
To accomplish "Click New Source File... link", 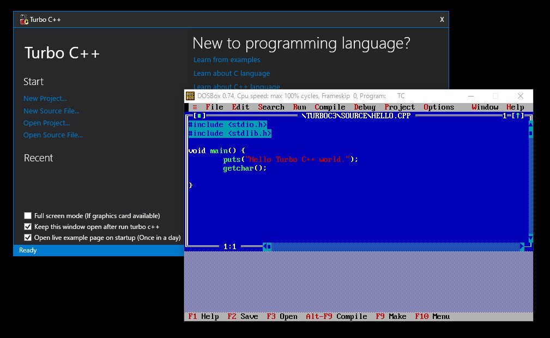I will click(x=51, y=111).
